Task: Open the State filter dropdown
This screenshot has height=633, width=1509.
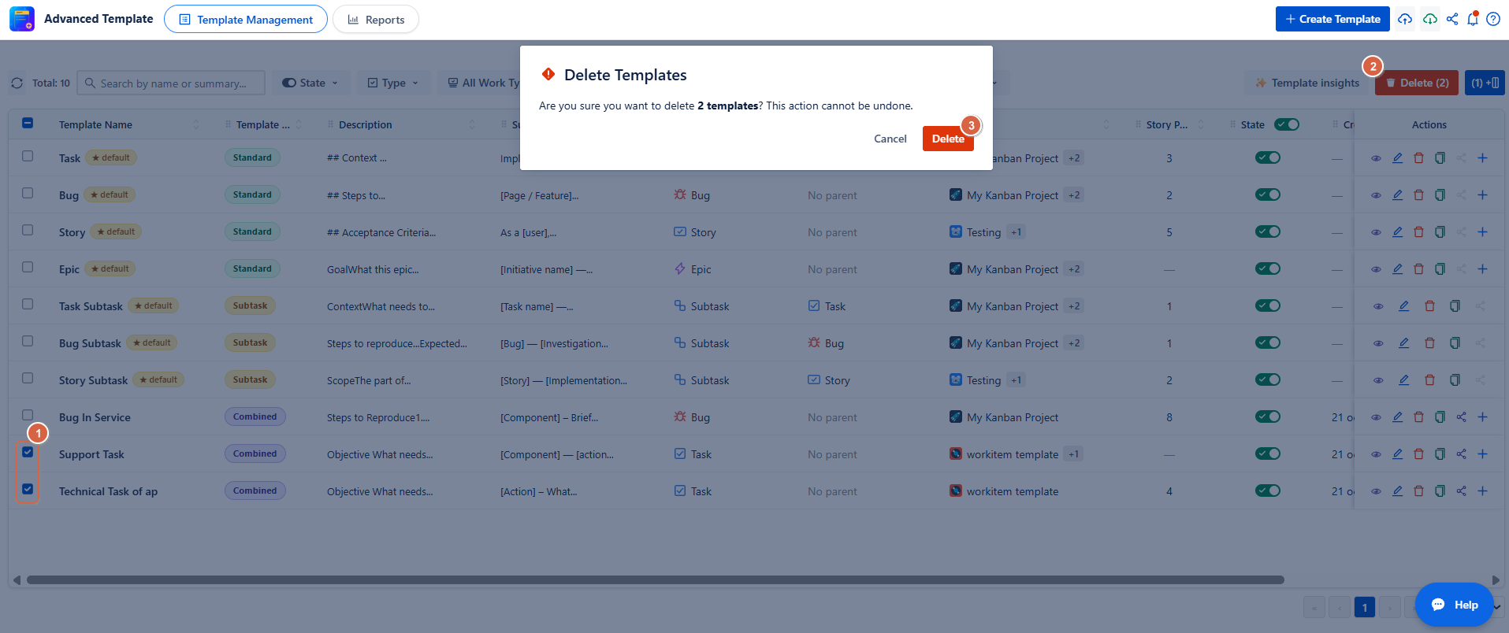Action: tap(311, 83)
